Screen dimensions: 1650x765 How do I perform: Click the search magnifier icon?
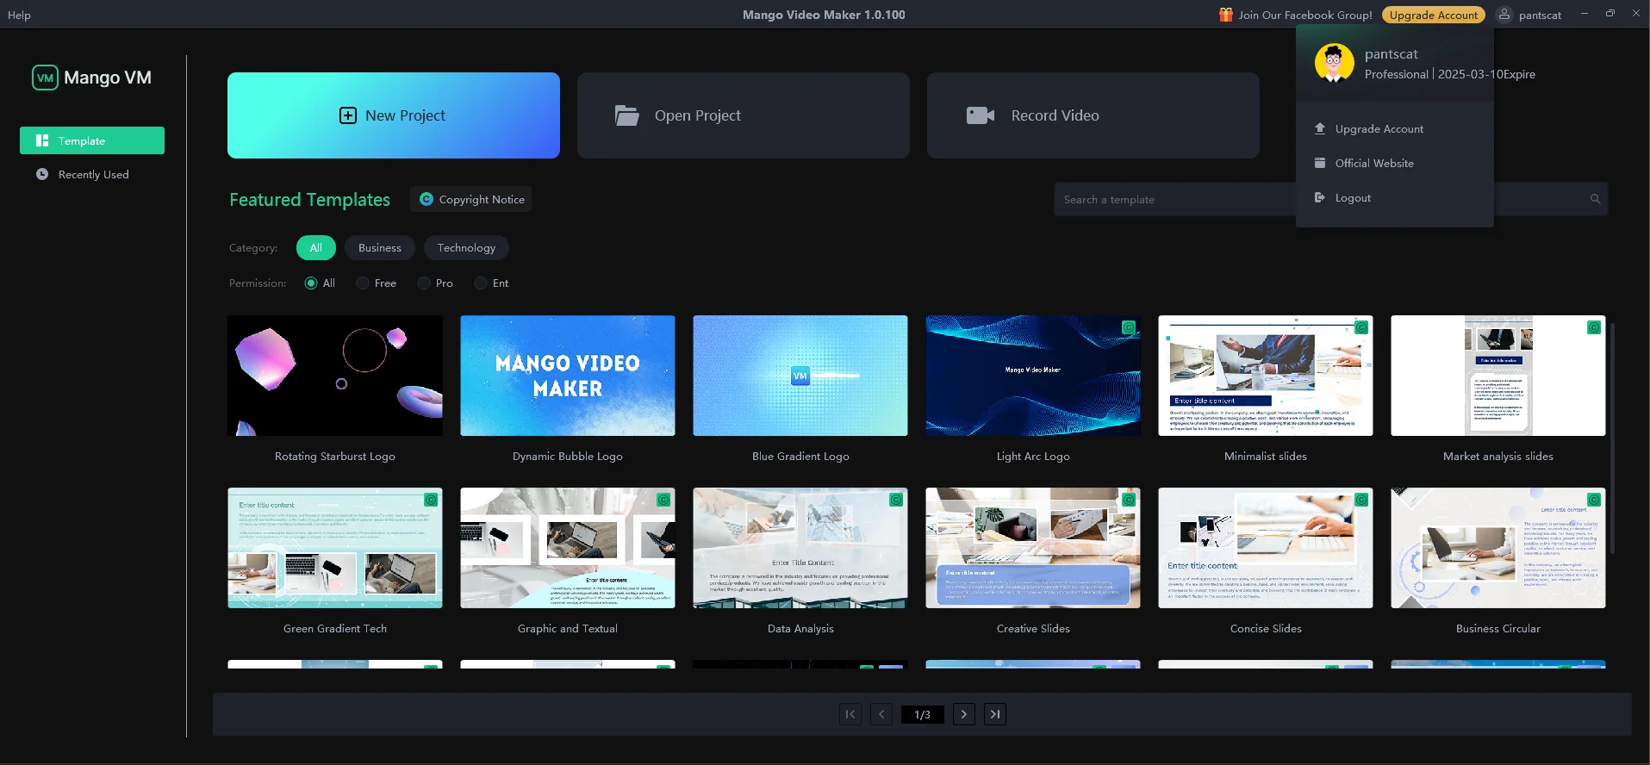(1595, 199)
